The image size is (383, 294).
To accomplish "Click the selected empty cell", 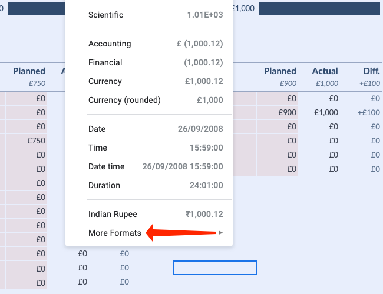I will click(x=214, y=268).
